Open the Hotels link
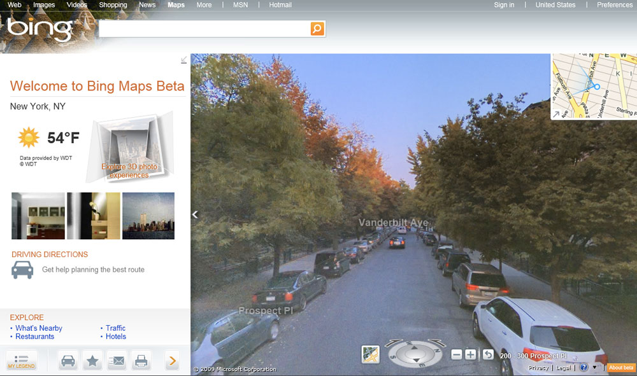The height and width of the screenshot is (376, 637). tap(116, 337)
